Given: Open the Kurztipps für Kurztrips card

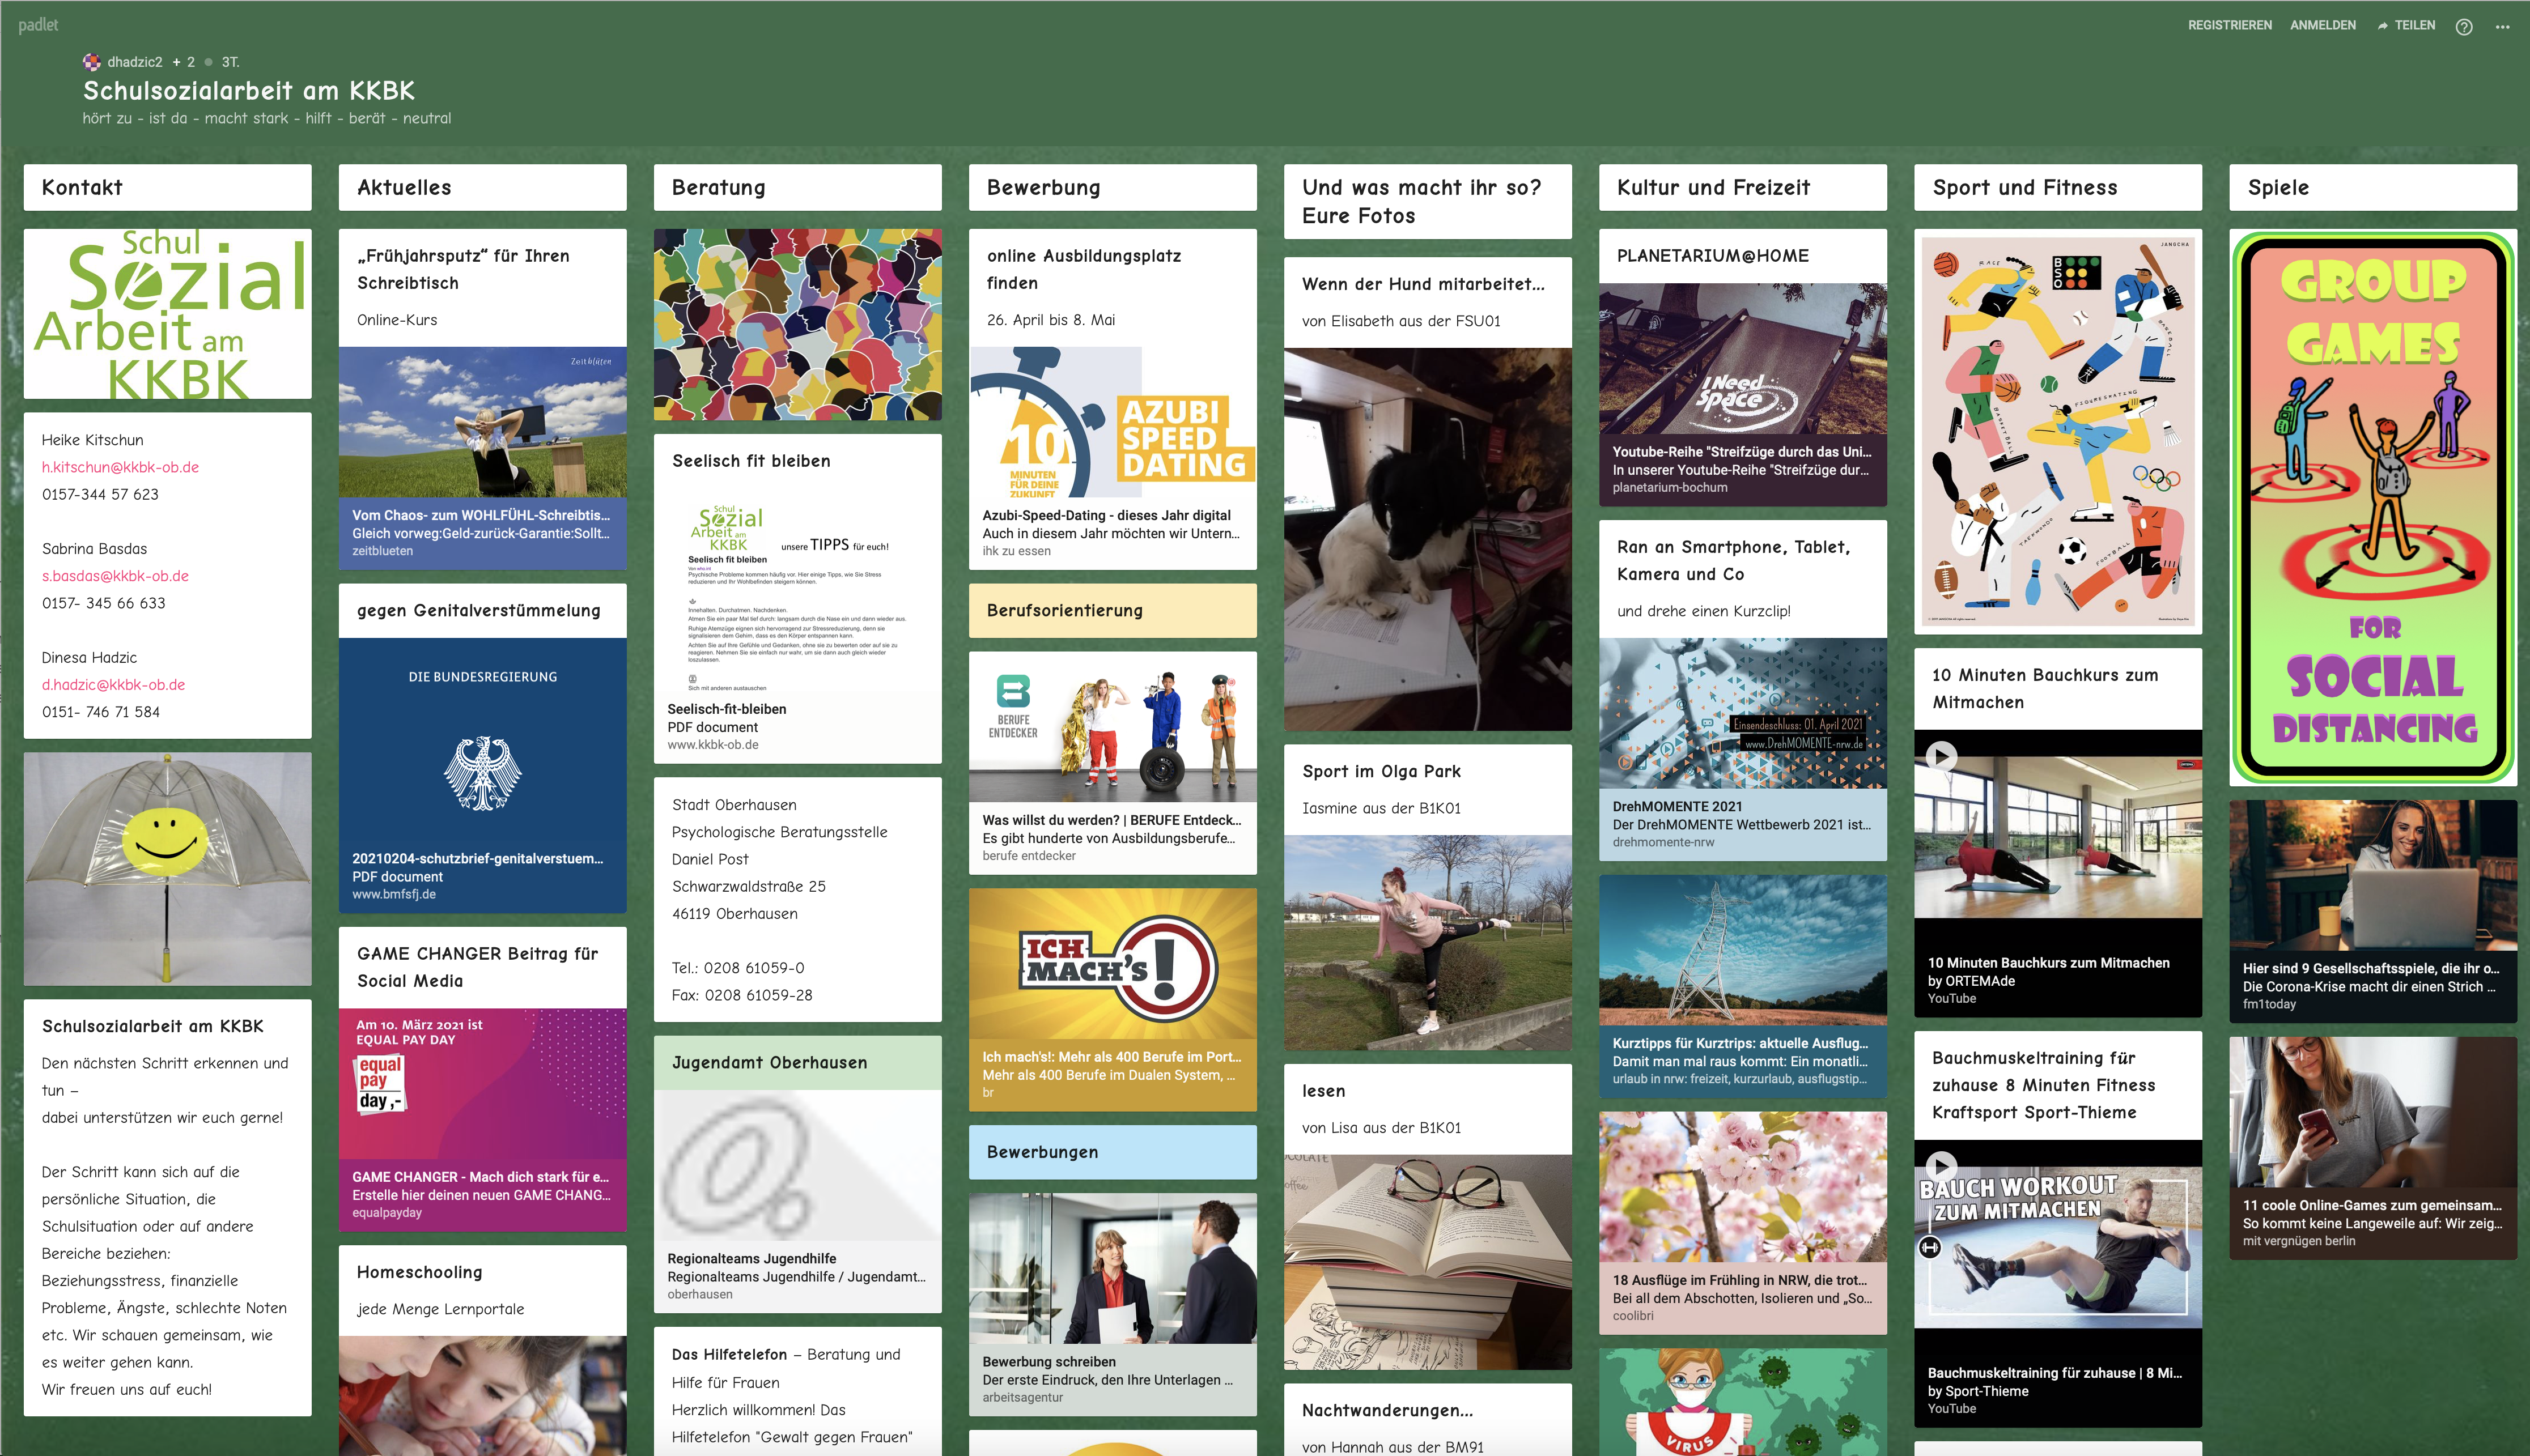Looking at the screenshot, I should click(1743, 987).
